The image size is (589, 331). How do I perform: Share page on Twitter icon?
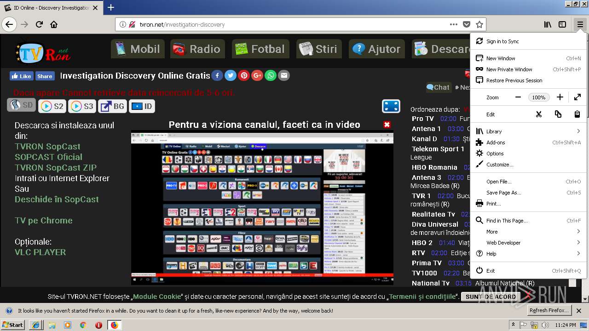231,75
